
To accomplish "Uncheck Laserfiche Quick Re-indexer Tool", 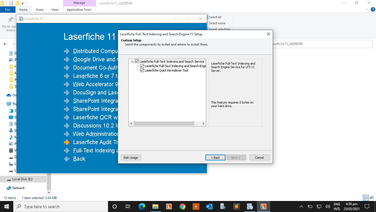I will (x=142, y=70).
